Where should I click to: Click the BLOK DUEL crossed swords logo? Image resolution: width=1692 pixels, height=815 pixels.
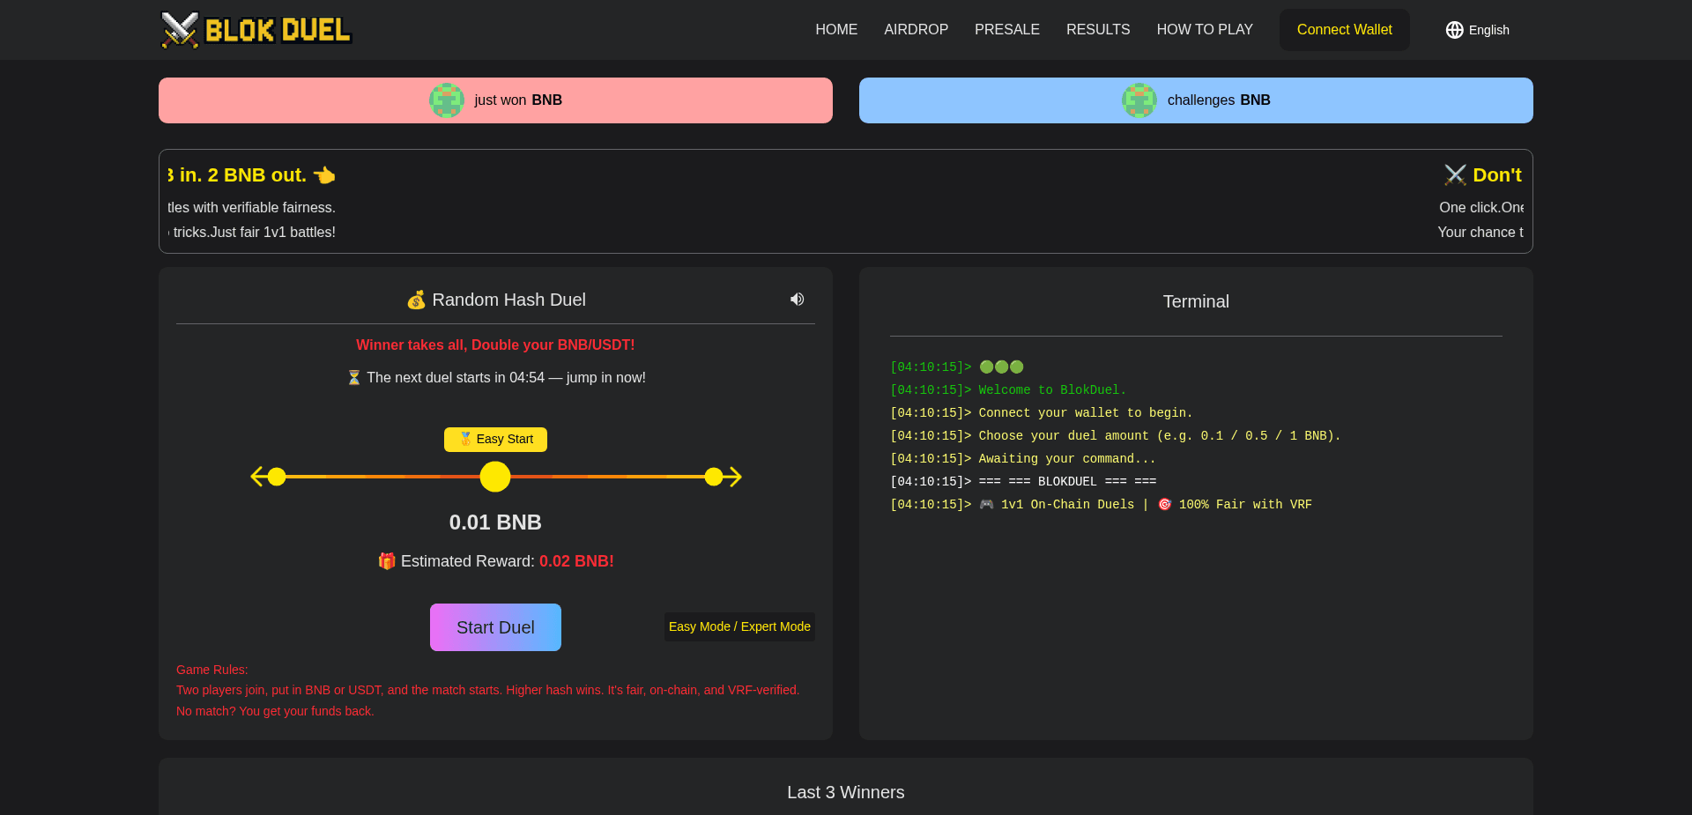179,29
